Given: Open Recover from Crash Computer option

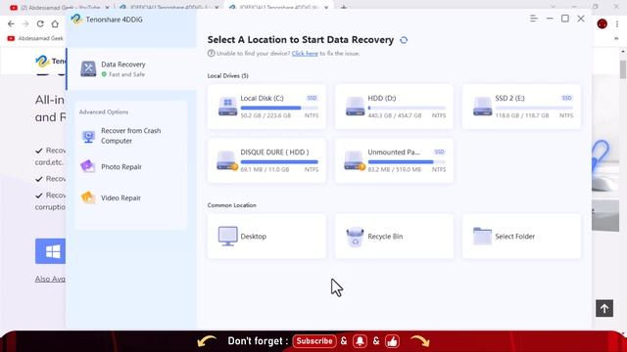Looking at the screenshot, I should pyautogui.click(x=130, y=136).
